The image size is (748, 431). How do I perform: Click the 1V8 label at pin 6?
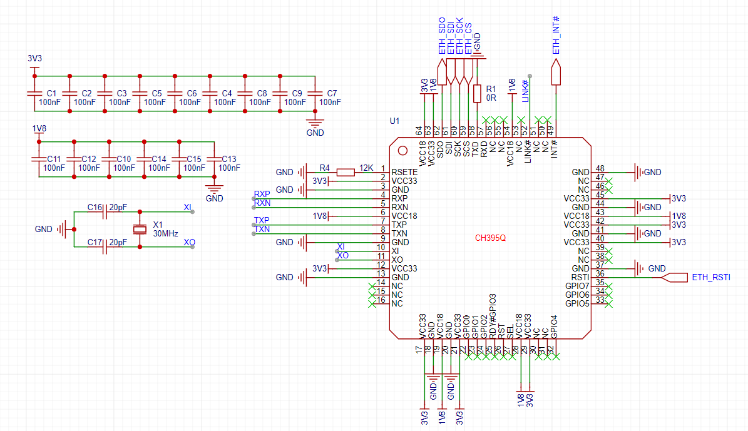320,216
